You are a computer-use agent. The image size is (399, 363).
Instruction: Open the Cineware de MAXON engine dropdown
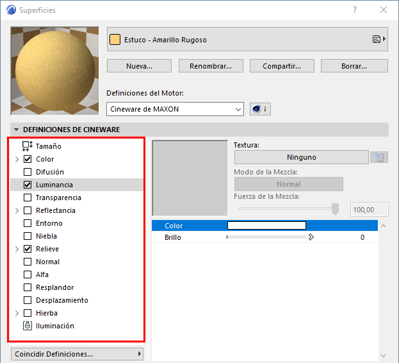pos(175,109)
